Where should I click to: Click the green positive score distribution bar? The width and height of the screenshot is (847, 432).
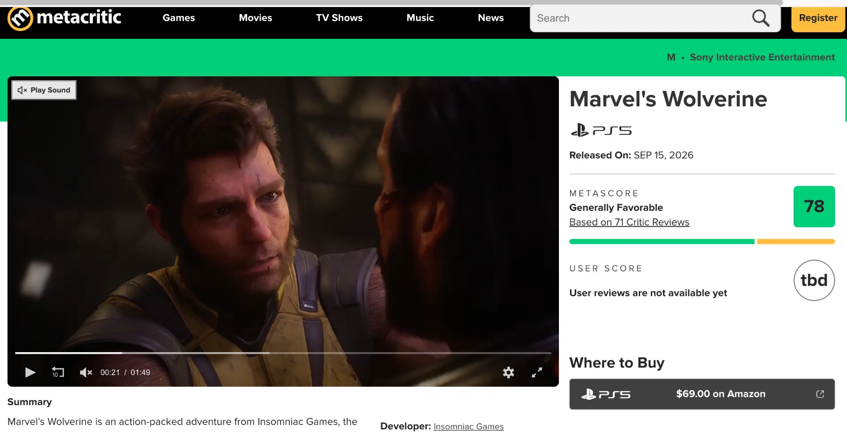(x=662, y=242)
